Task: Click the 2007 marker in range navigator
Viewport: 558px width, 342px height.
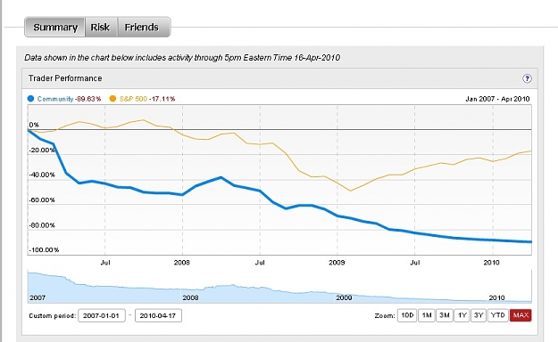Action: 37,297
